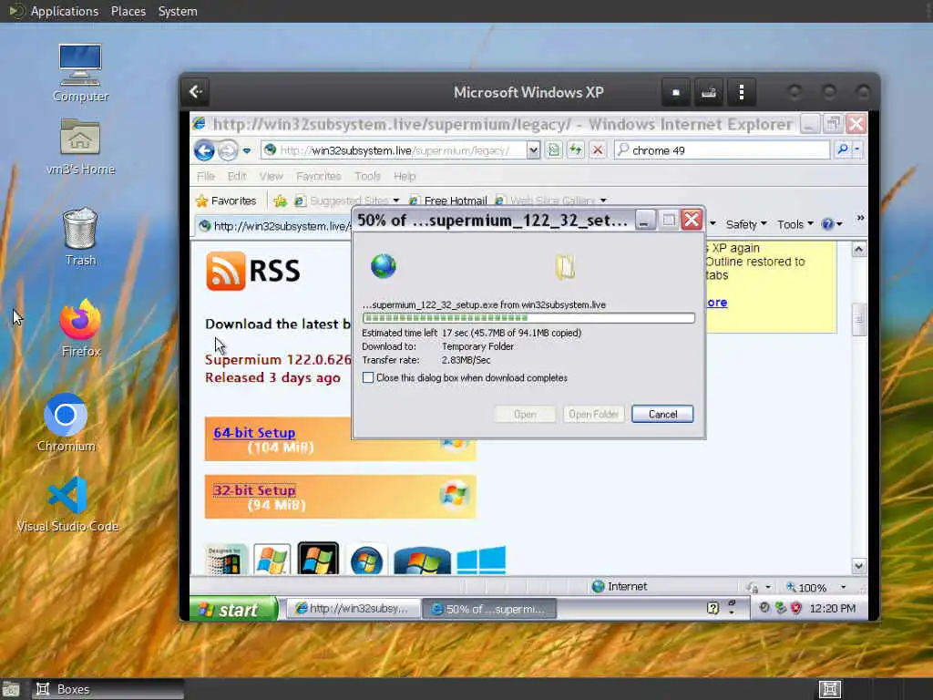Expand the command bar overflow chevron
933x700 pixels.
[x=860, y=219]
